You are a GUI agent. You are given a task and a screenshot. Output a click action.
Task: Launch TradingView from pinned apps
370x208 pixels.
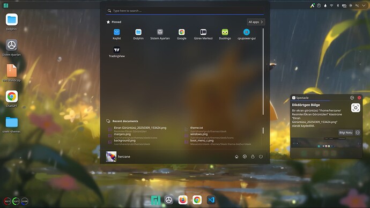(x=116, y=52)
